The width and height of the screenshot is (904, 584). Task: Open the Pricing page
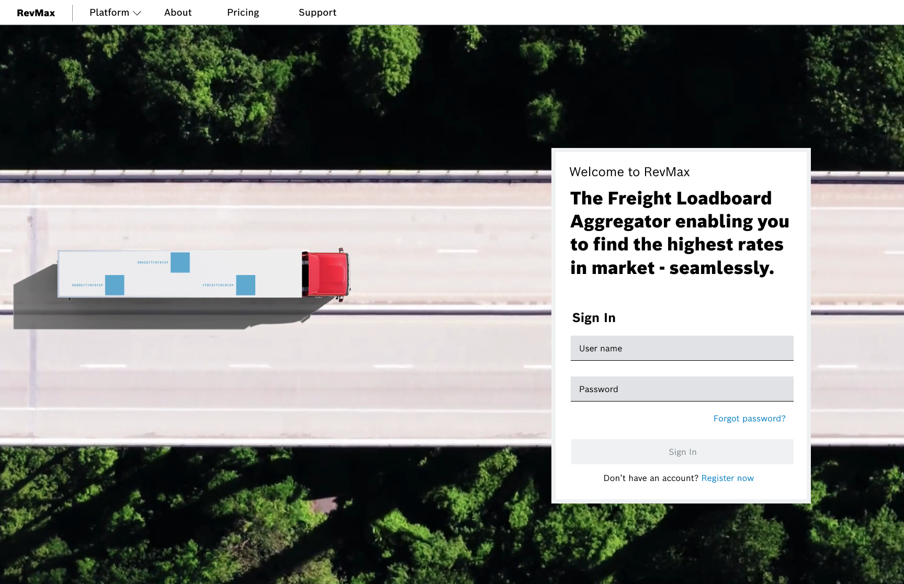tap(243, 13)
